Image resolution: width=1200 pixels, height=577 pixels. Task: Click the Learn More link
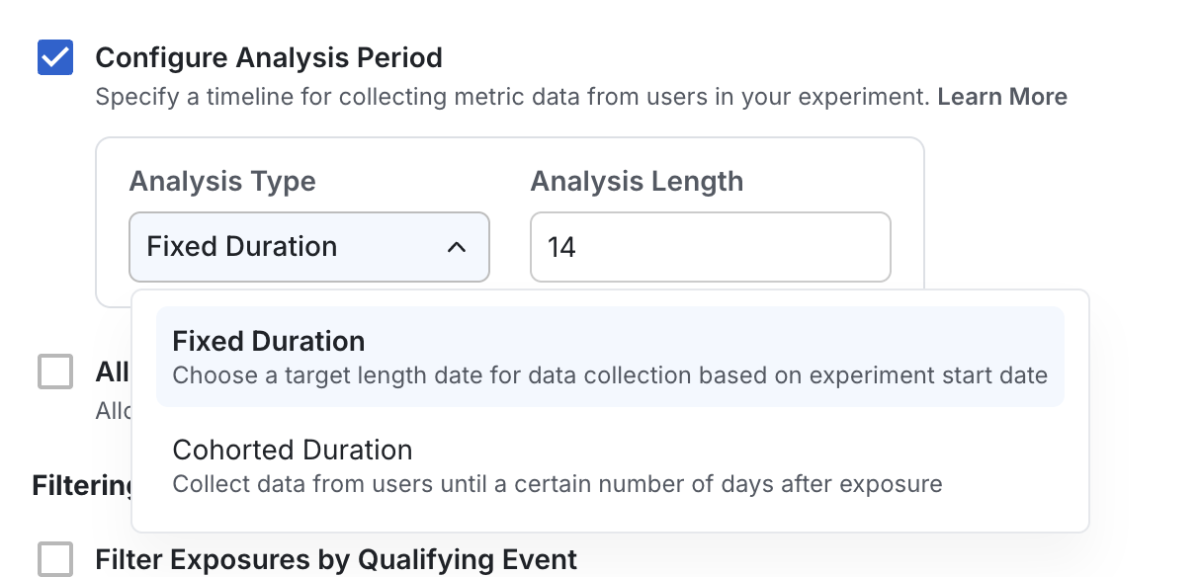(1001, 96)
